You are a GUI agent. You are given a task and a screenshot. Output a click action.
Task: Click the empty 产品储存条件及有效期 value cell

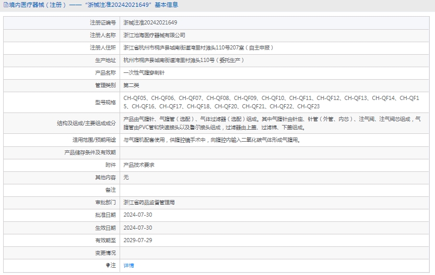(x=276, y=153)
